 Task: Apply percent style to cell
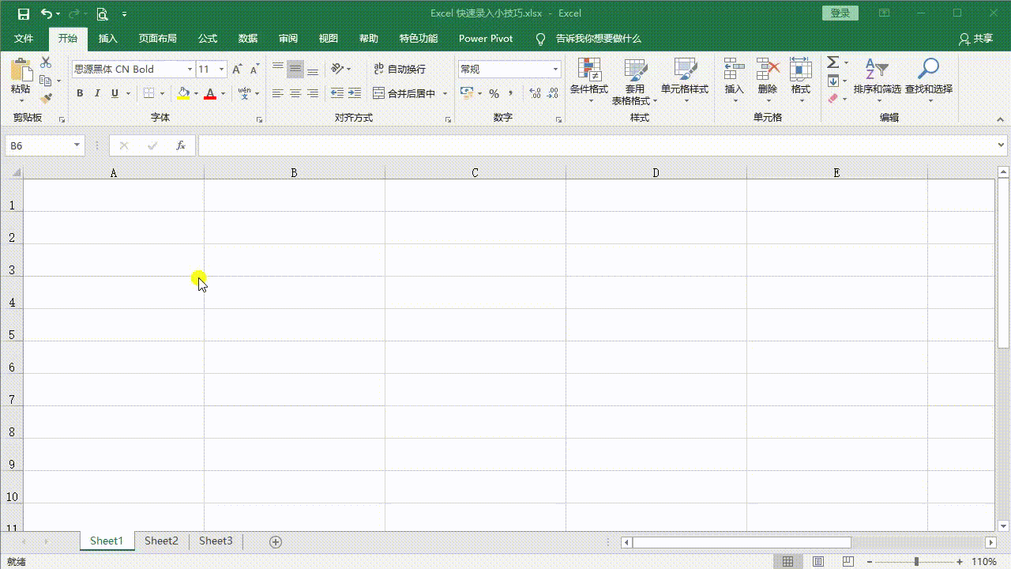(x=494, y=93)
